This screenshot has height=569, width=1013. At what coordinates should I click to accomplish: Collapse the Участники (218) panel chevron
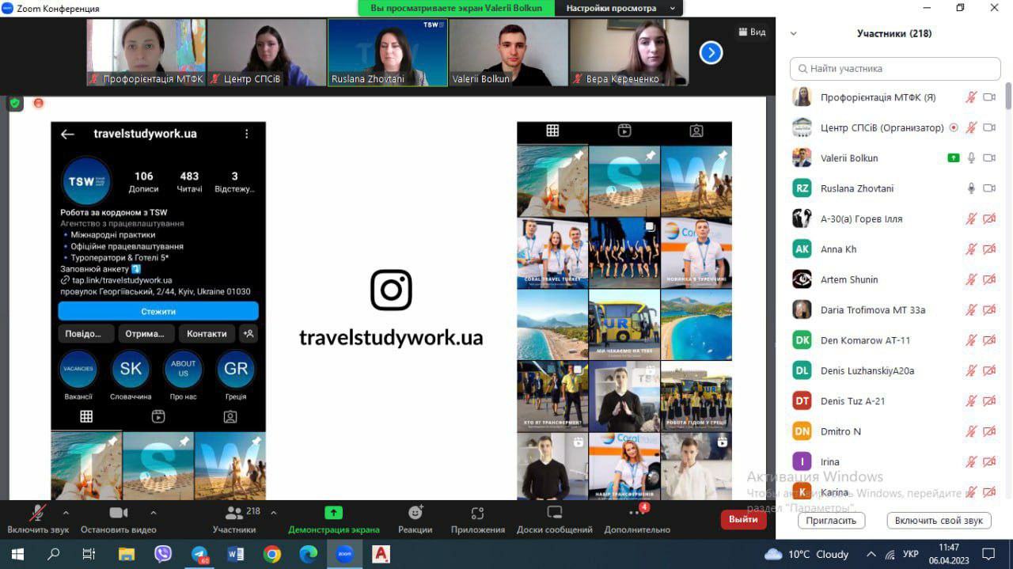pos(794,33)
